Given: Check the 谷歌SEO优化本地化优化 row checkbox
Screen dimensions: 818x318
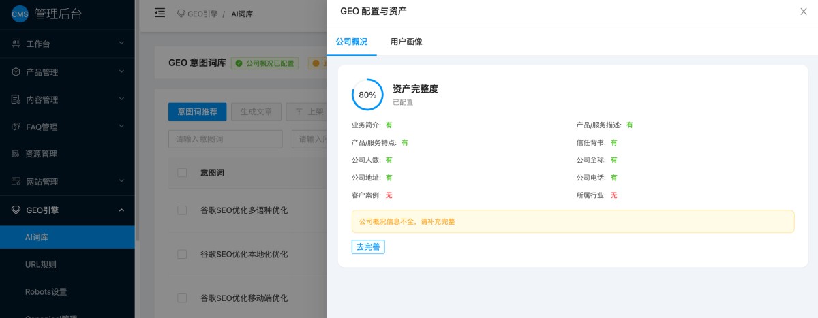Looking at the screenshot, I should point(182,254).
